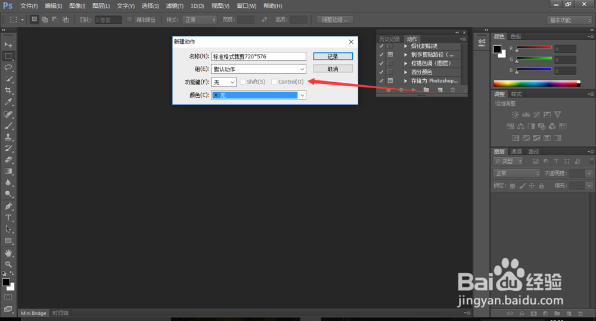Select the Lasso tool
The height and width of the screenshot is (321, 596).
tap(8, 68)
